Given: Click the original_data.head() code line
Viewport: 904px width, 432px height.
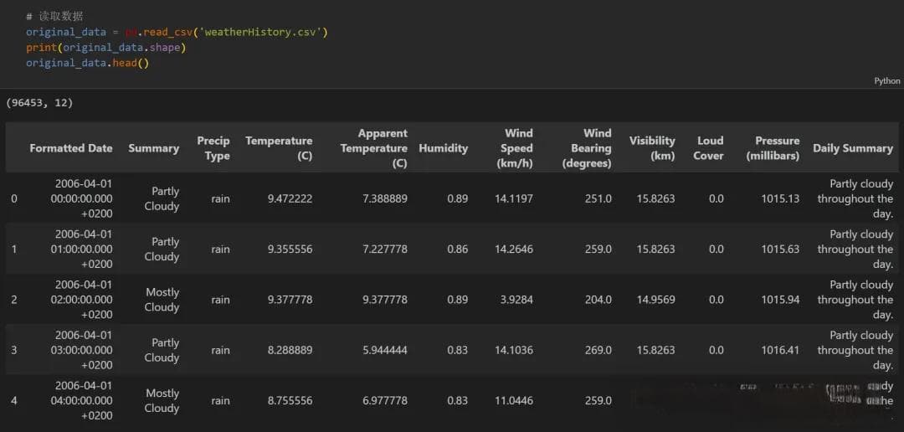Looking at the screenshot, I should tap(88, 63).
